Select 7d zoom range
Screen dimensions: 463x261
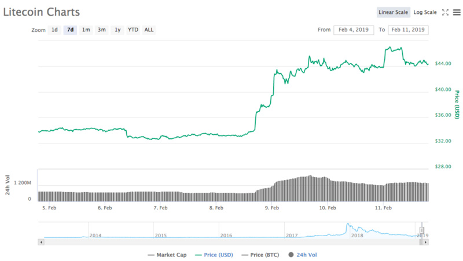(x=70, y=30)
